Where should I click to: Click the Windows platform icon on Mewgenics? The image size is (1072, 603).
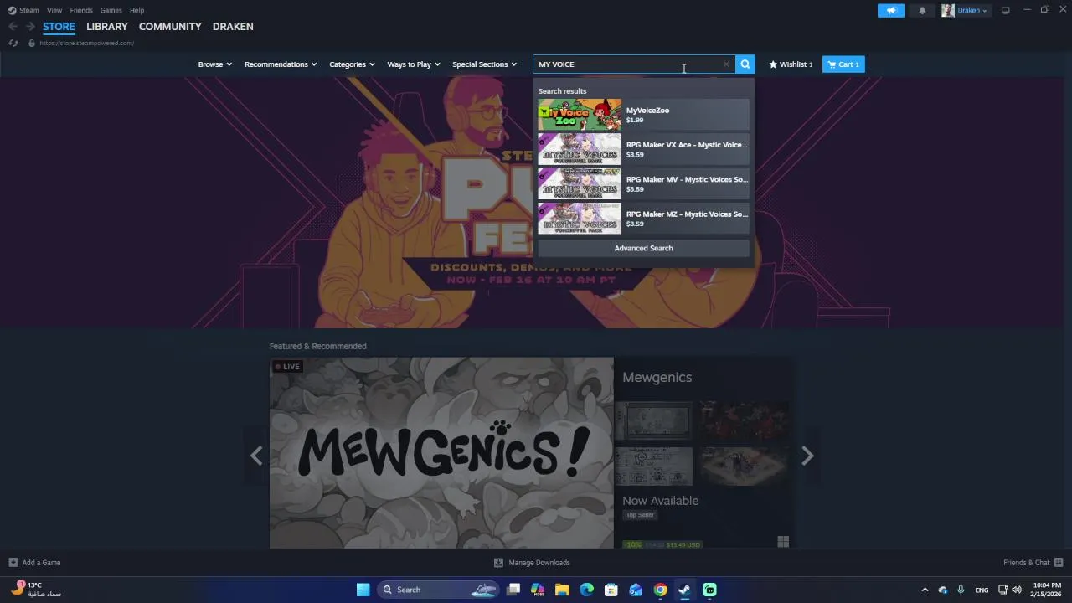point(783,542)
